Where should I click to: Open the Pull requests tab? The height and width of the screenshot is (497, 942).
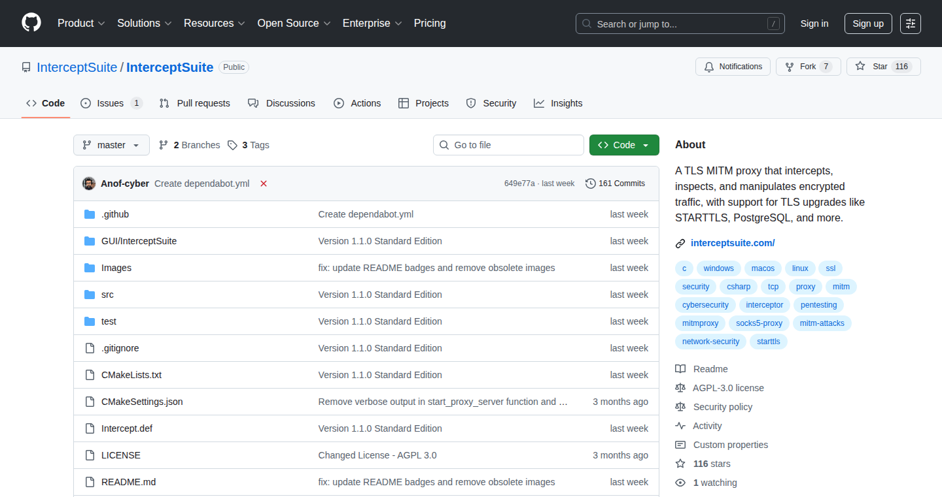tap(195, 103)
